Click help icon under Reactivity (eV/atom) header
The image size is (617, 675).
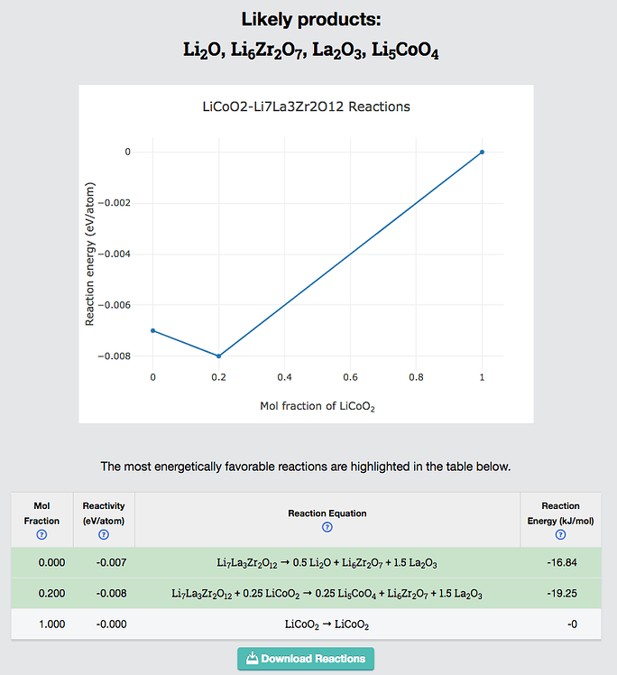point(104,534)
